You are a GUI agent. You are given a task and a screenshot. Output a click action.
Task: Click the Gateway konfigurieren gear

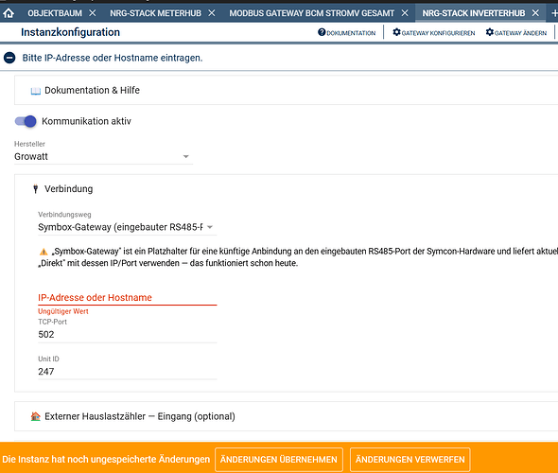click(x=396, y=32)
